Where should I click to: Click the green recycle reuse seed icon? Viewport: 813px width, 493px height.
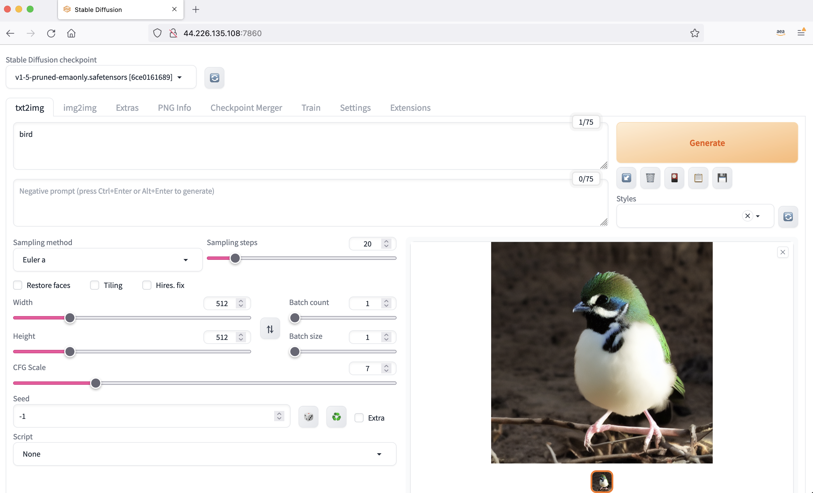pyautogui.click(x=336, y=417)
